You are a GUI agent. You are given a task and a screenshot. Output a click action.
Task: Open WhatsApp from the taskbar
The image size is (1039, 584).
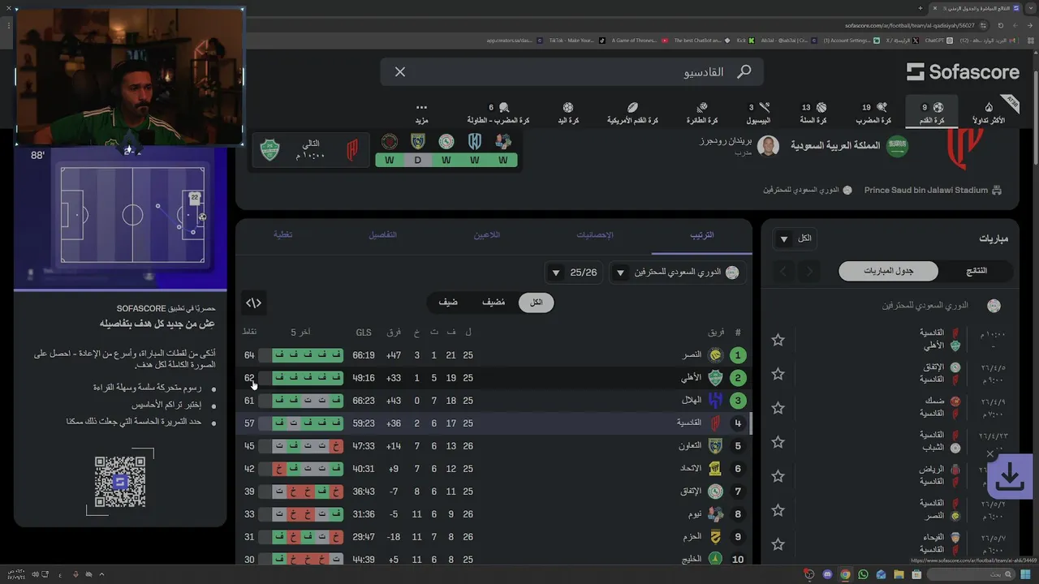tap(863, 574)
